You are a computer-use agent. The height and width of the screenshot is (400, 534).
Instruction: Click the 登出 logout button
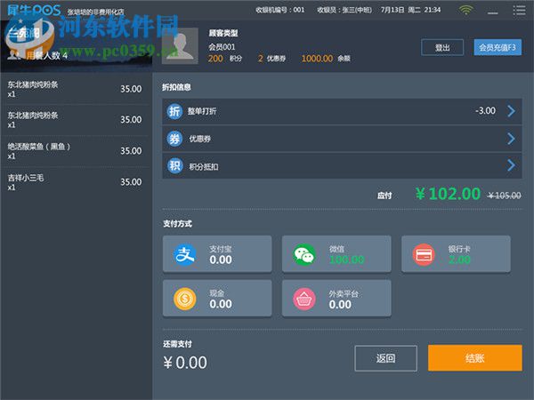[x=442, y=47]
